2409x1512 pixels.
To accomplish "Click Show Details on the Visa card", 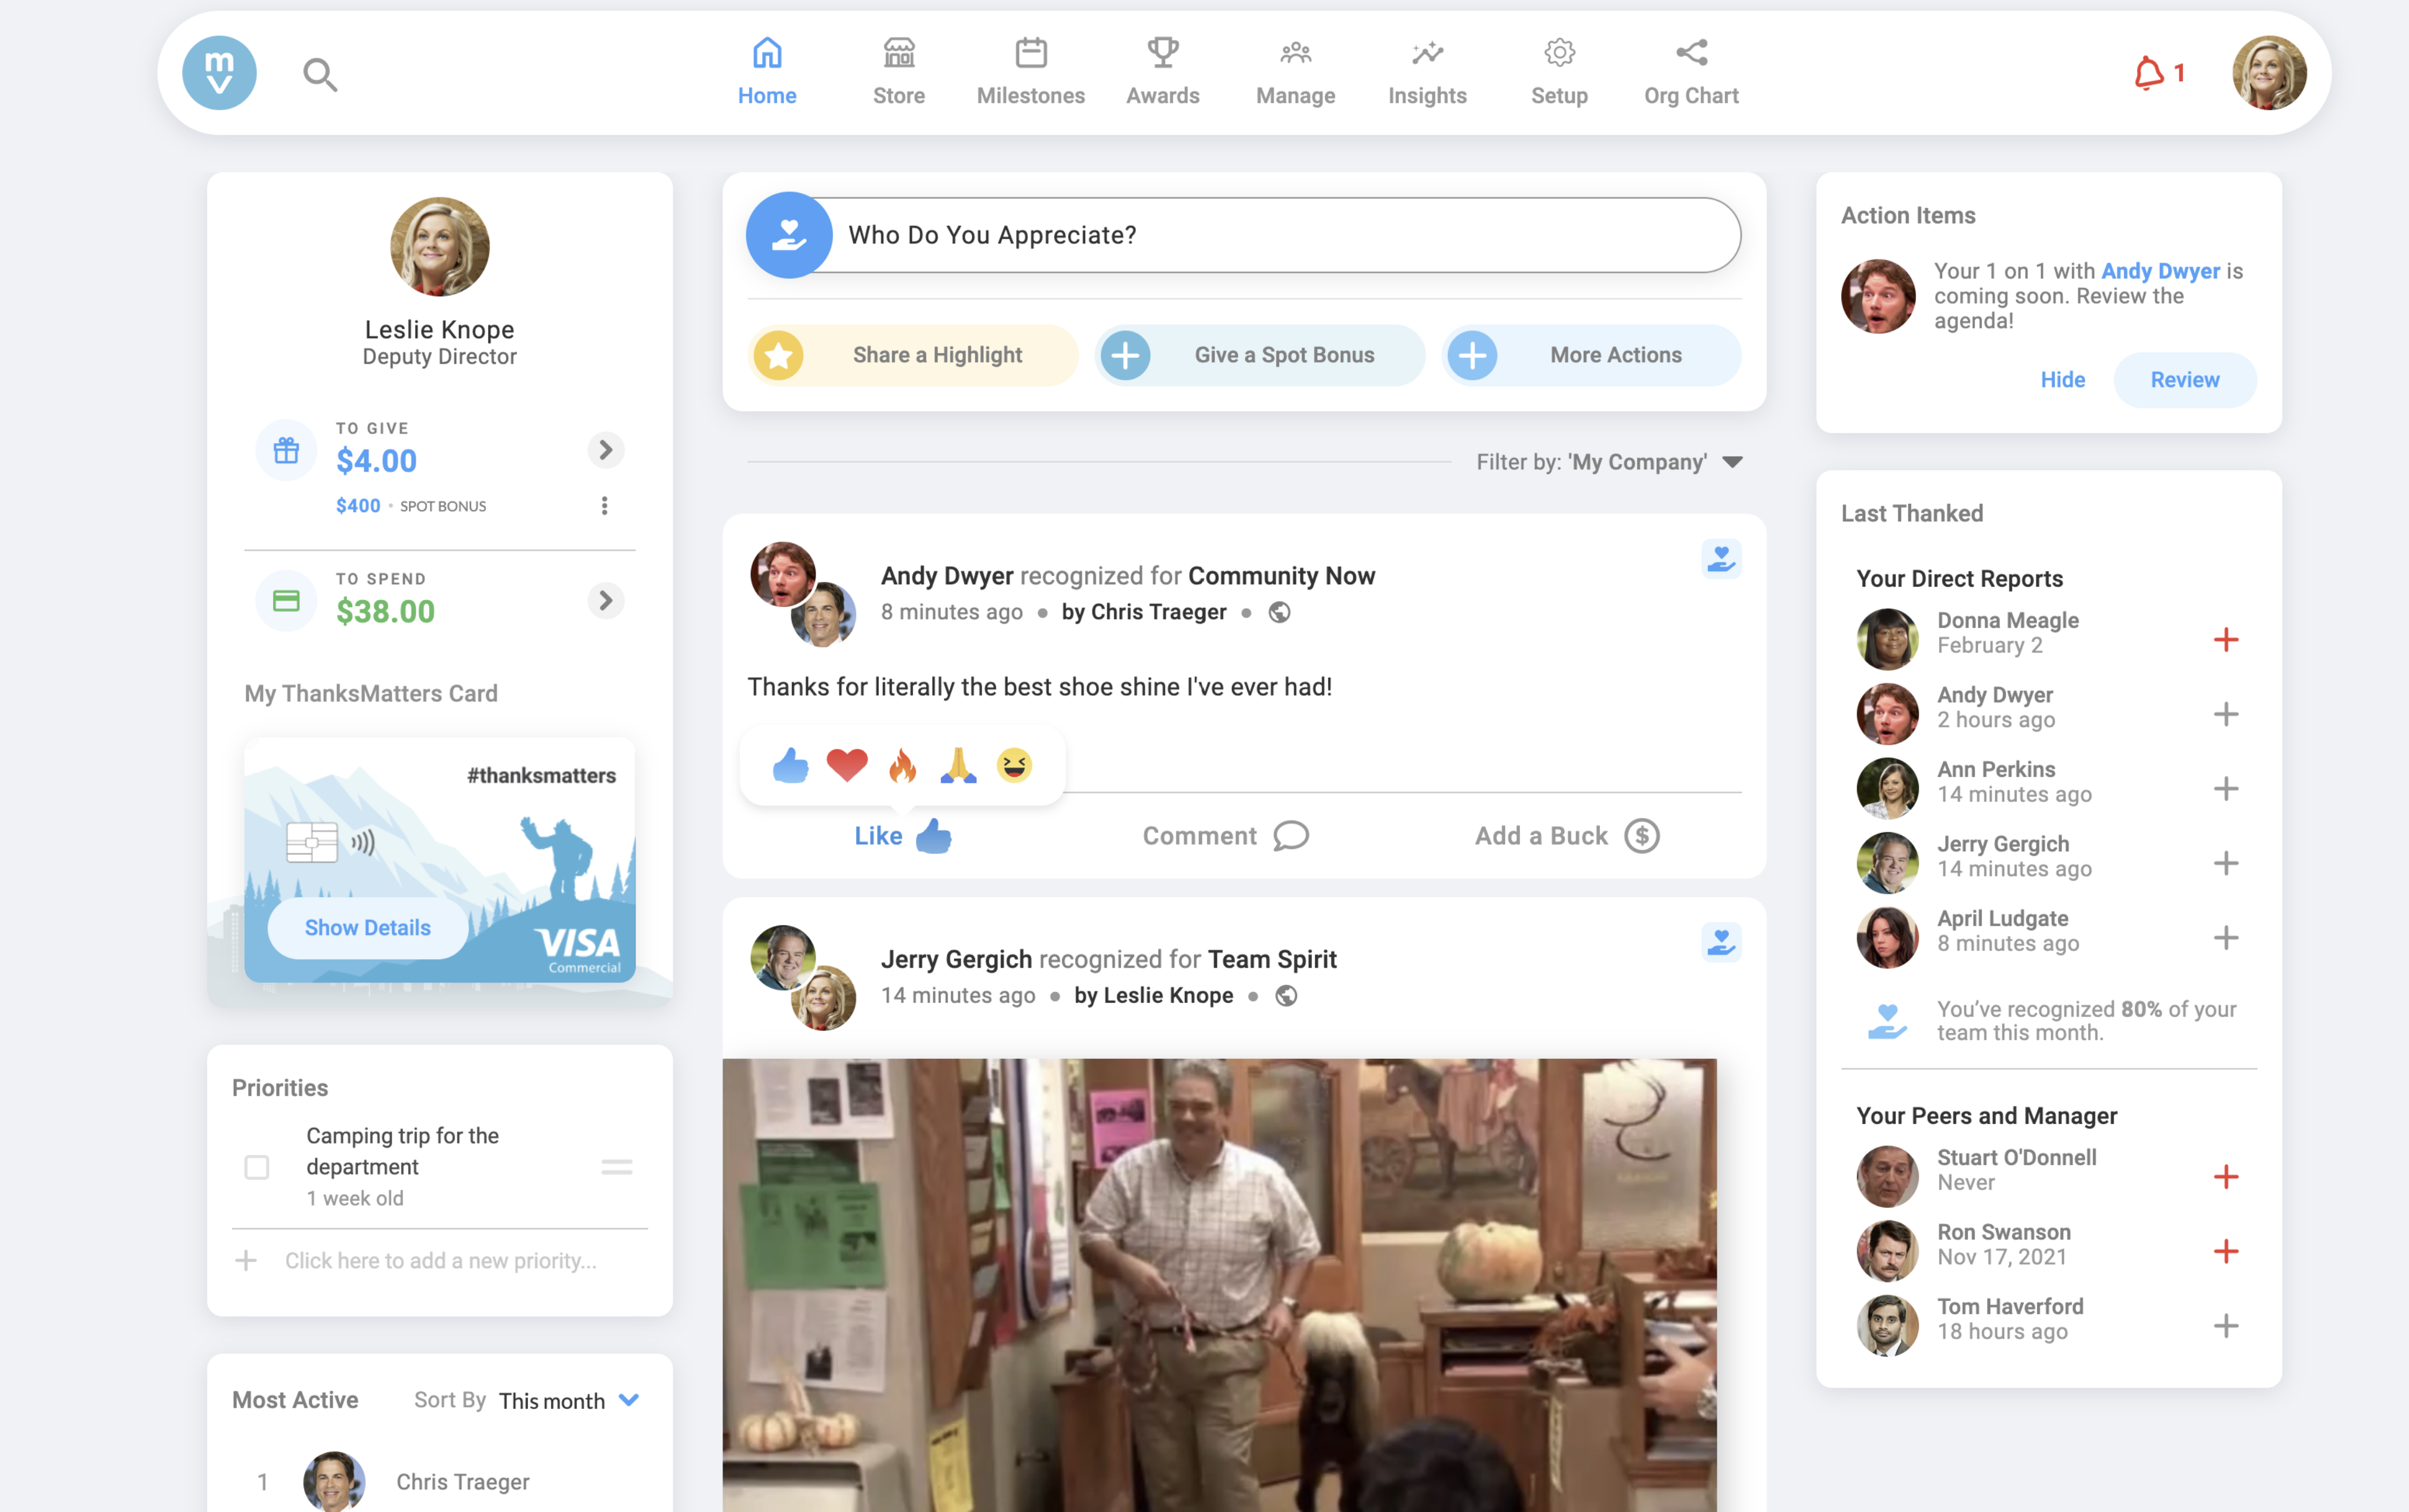I will 367,928.
